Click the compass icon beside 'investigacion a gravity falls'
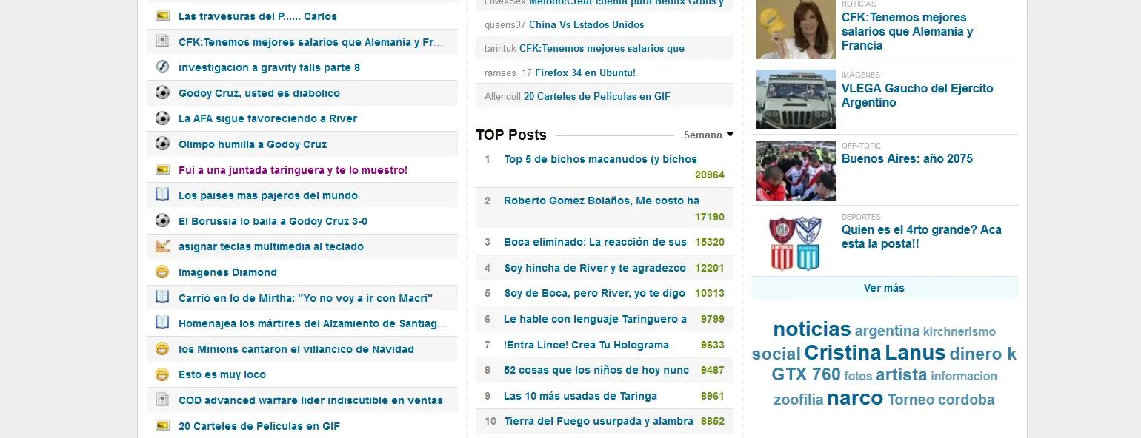Viewport: 1141px width, 438px height. (162, 67)
